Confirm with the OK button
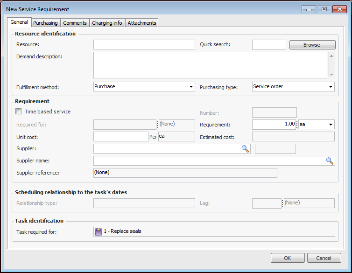 click(288, 258)
